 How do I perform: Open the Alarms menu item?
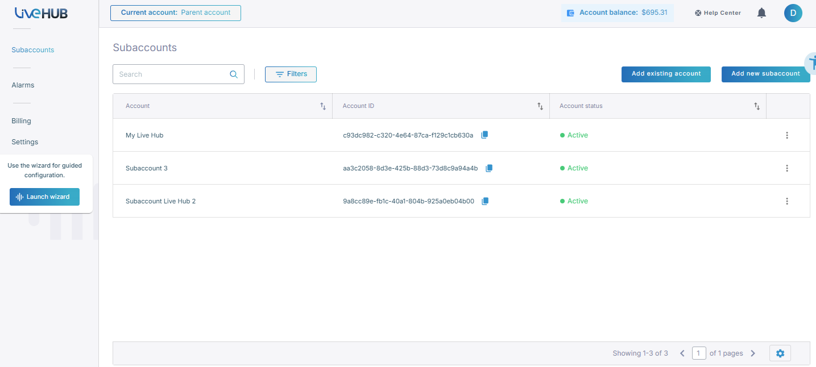pos(23,85)
